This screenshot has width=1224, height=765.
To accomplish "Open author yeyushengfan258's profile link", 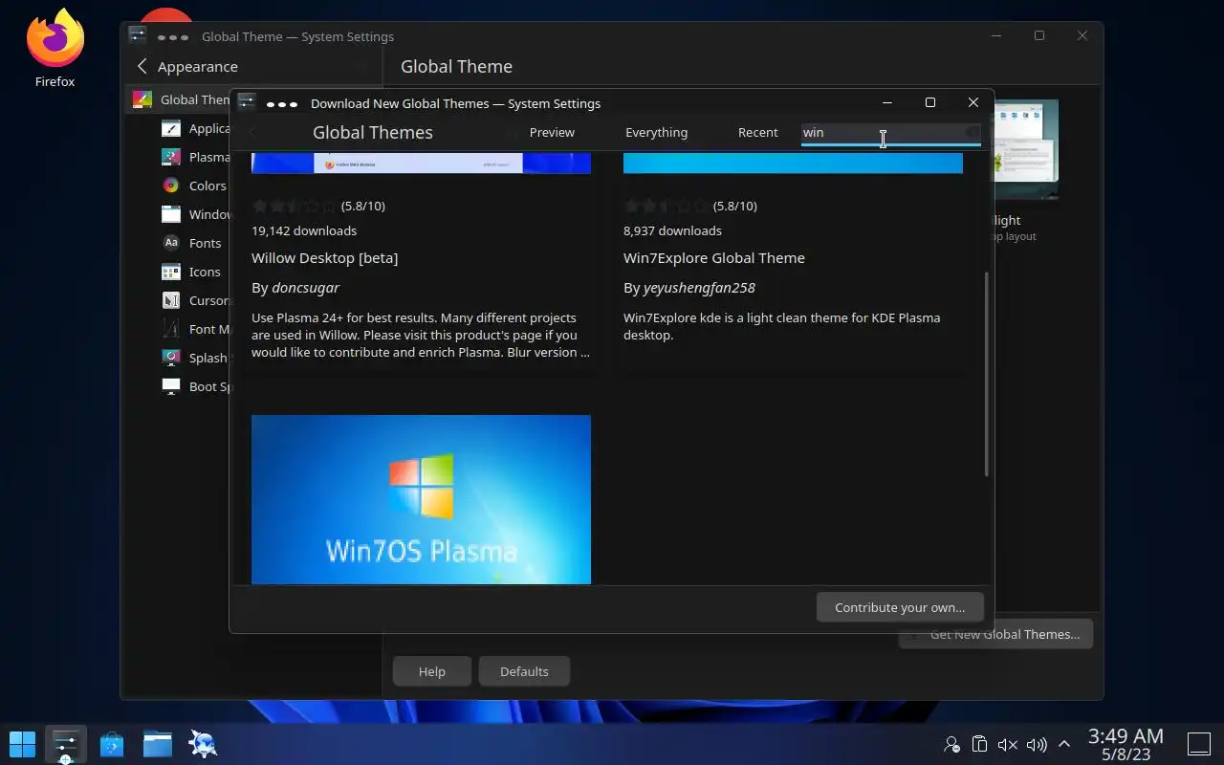I will coord(699,287).
